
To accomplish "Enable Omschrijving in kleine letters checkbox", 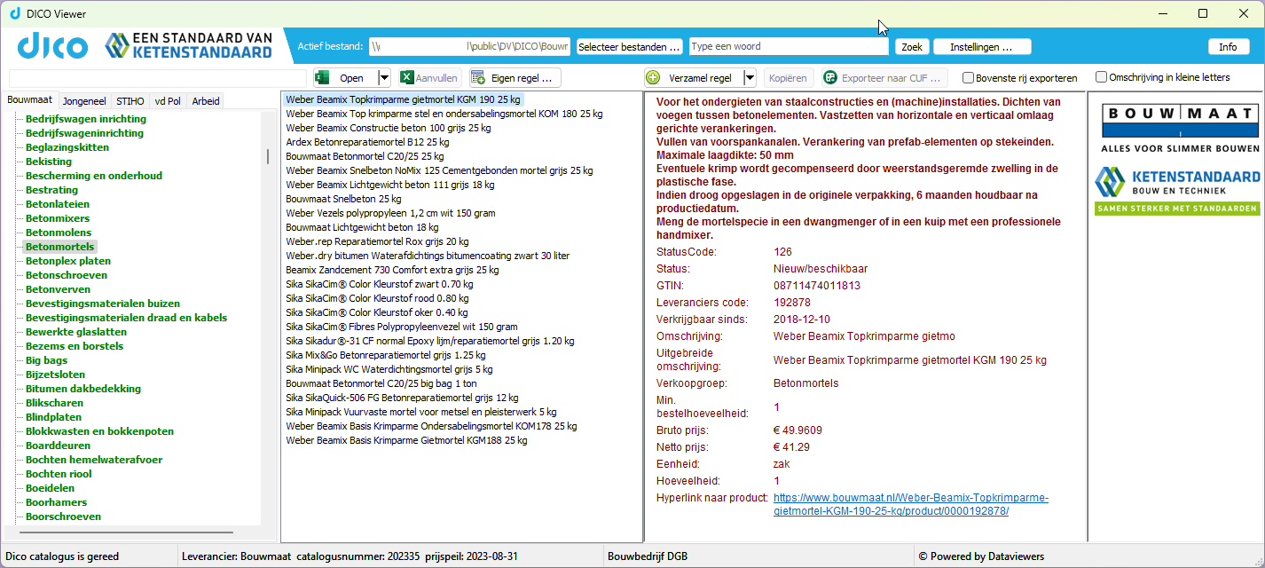I will [x=1101, y=77].
